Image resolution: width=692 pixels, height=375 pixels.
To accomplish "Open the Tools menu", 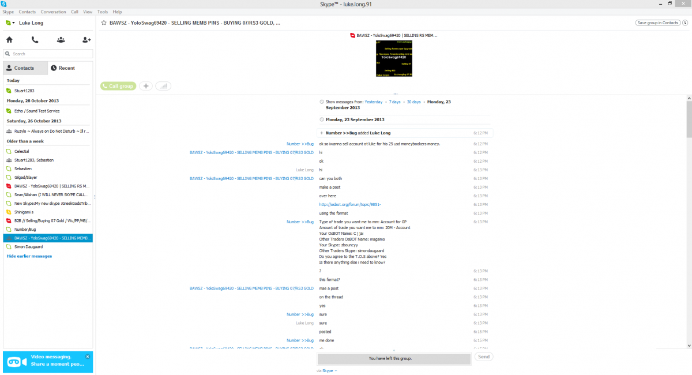I will click(103, 12).
